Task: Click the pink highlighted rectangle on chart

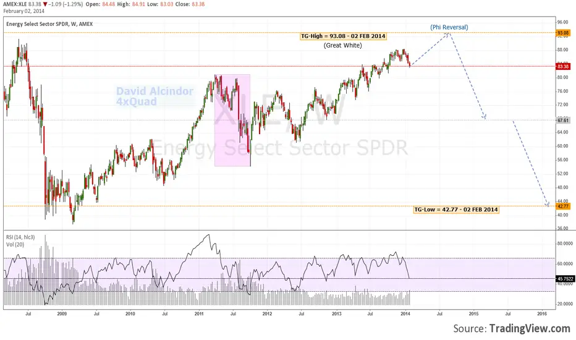Action: pos(232,121)
